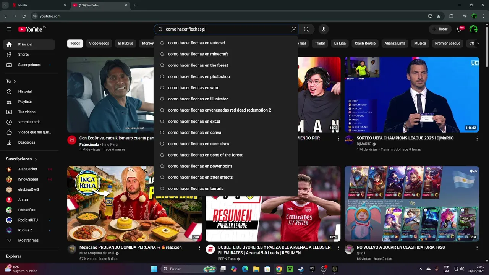Start voice search with the microphone icon
This screenshot has width=489, height=275.
point(324,29)
